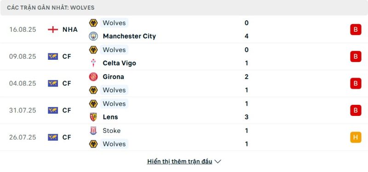Screen dimensions: 368x172
Task: Click the Stoke club crest
Action: [93, 131]
